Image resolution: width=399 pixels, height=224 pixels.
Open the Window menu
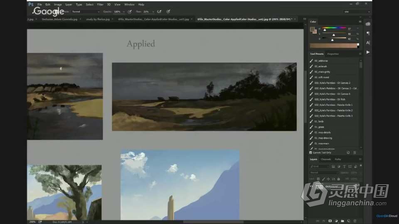[129, 5]
